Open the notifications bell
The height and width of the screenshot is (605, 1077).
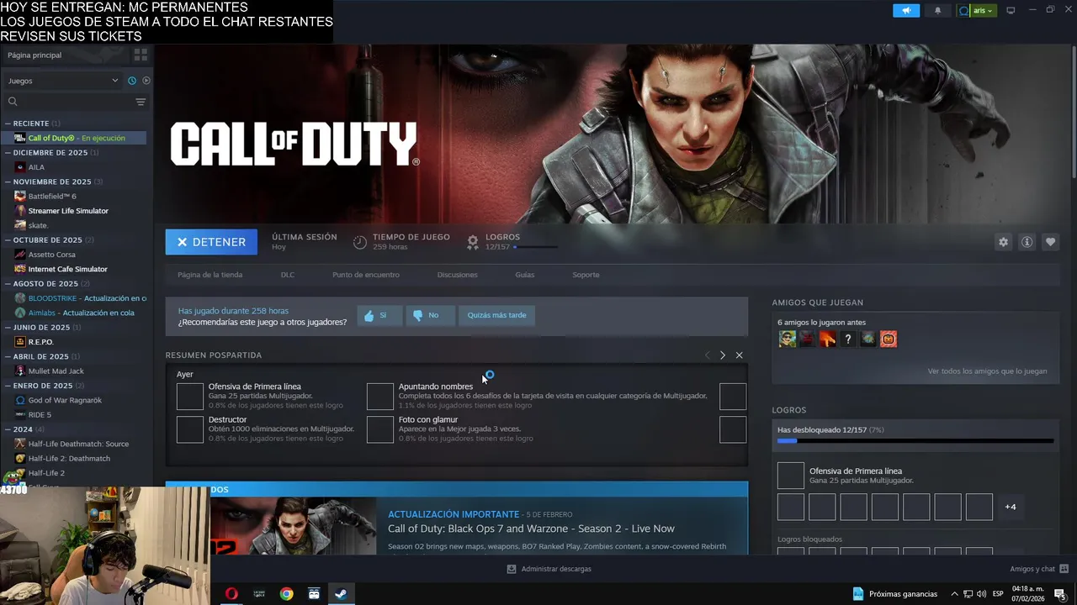[938, 11]
